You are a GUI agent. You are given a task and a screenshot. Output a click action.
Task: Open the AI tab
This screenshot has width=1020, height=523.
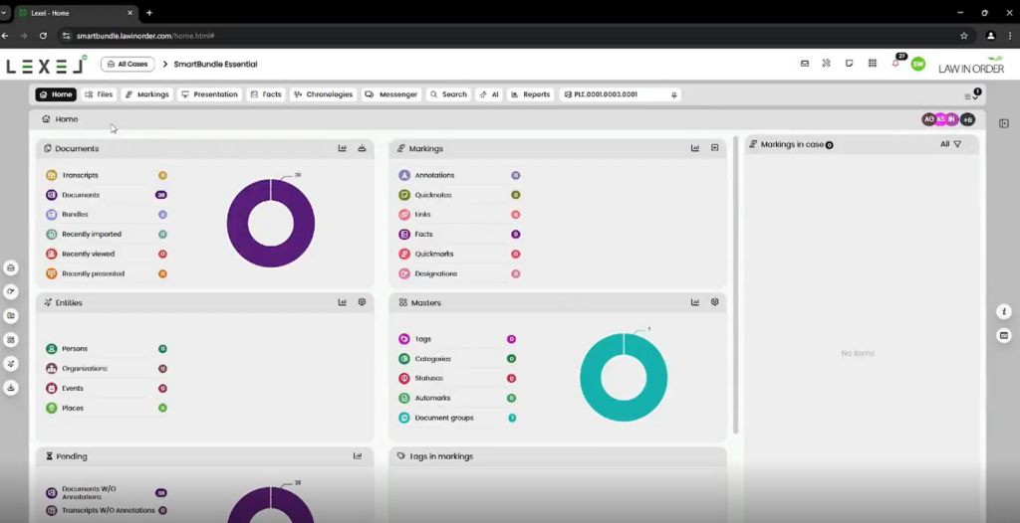tap(489, 94)
